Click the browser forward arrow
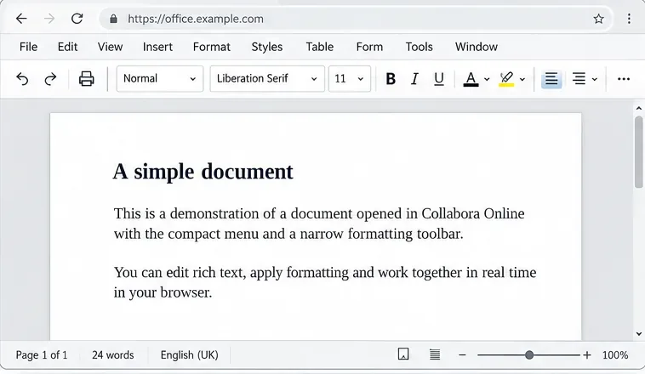 click(49, 19)
